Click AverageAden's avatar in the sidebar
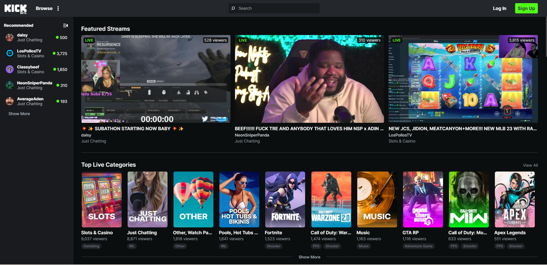Screen dimensions: 547x265 (x=10, y=101)
